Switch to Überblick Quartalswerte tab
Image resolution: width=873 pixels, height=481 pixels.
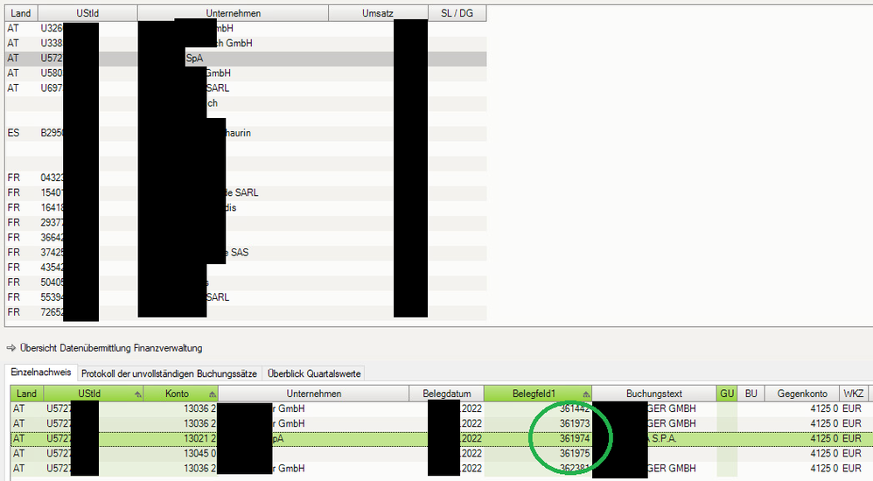[x=314, y=373]
